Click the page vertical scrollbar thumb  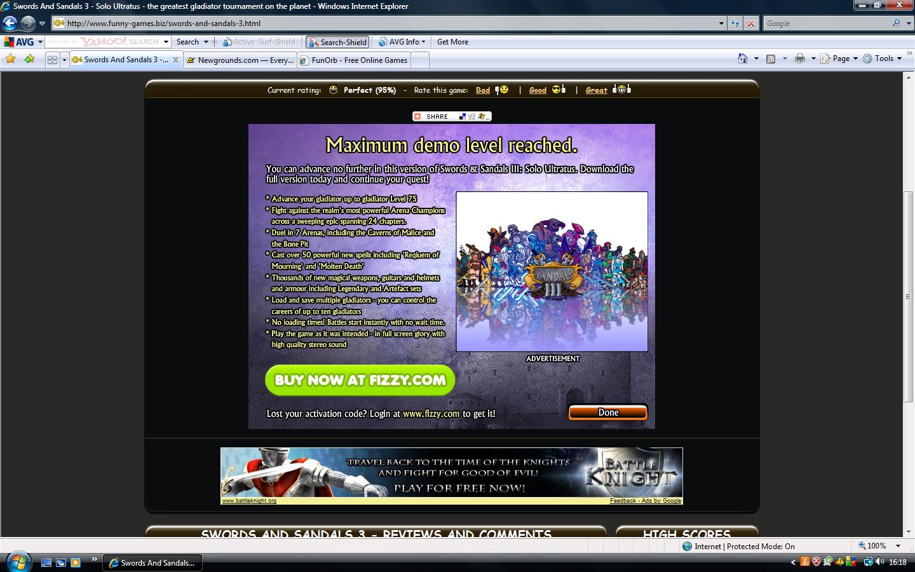pyautogui.click(x=909, y=296)
